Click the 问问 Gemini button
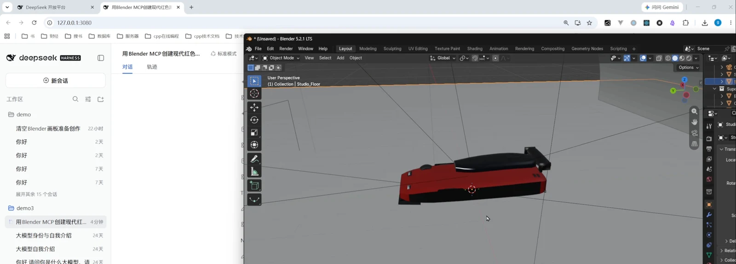Viewport: 736px width, 264px height. tap(662, 7)
